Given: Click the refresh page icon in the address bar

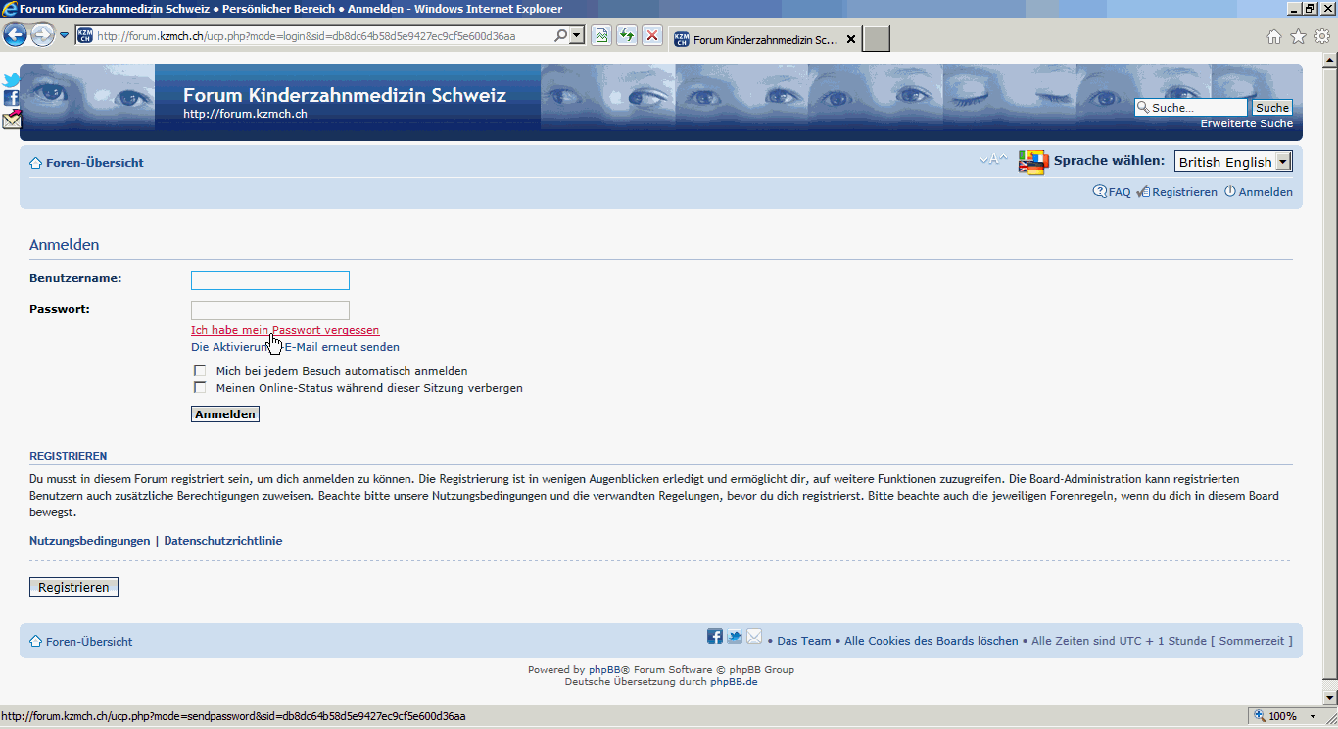Looking at the screenshot, I should [626, 36].
